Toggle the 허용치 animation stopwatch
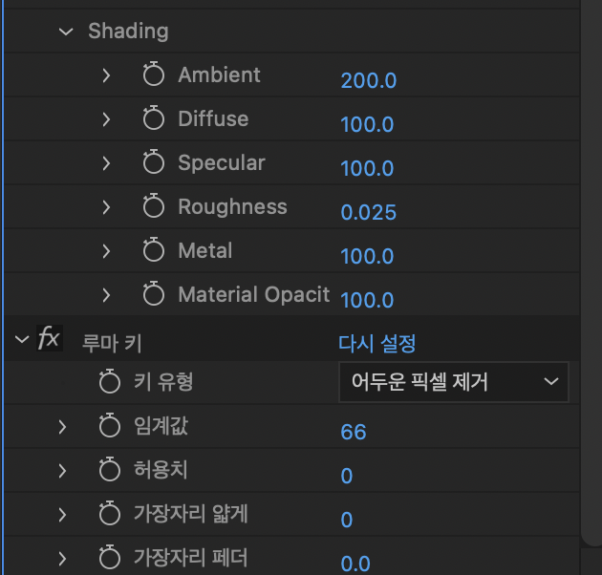 point(110,469)
